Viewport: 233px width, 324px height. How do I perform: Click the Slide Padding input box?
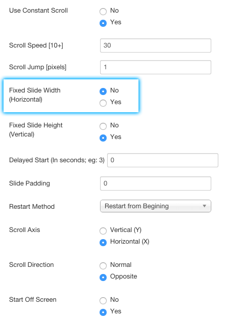tap(156, 183)
